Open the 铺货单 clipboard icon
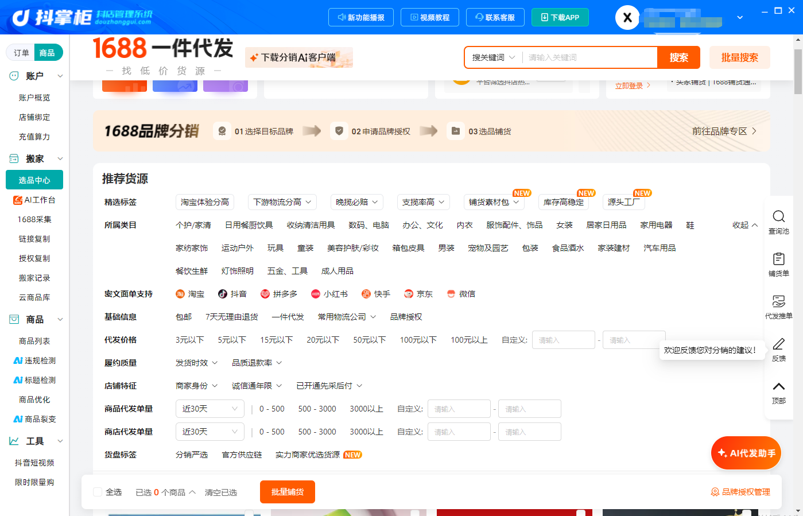 (778, 259)
